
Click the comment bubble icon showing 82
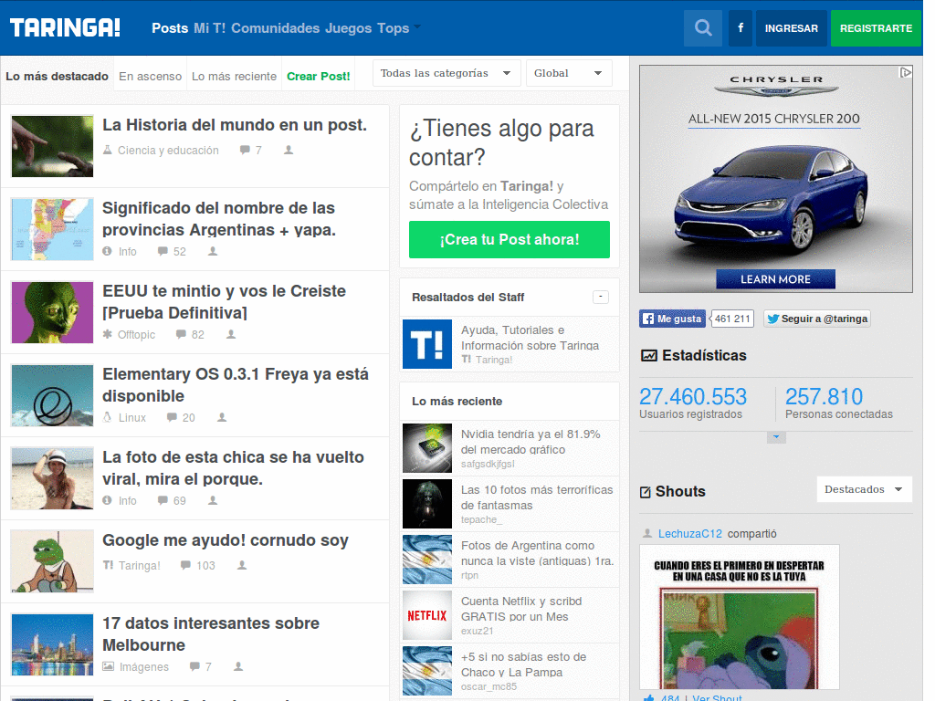tap(181, 334)
